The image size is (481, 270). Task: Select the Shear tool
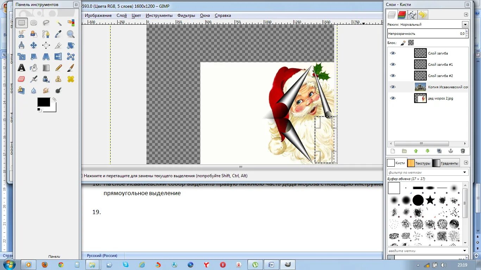tap(33, 57)
